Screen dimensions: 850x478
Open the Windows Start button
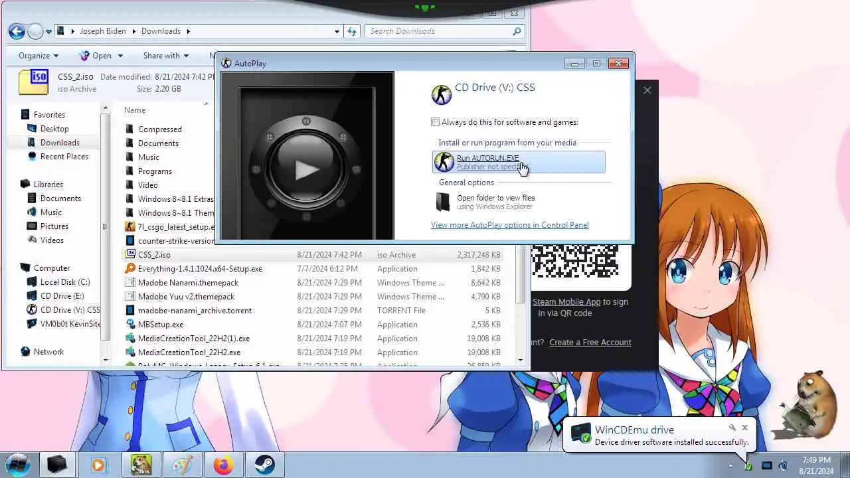[18, 465]
